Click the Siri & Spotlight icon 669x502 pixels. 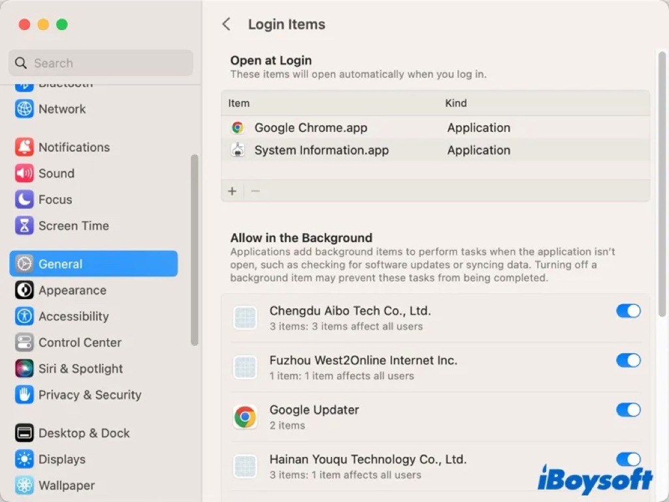24,369
